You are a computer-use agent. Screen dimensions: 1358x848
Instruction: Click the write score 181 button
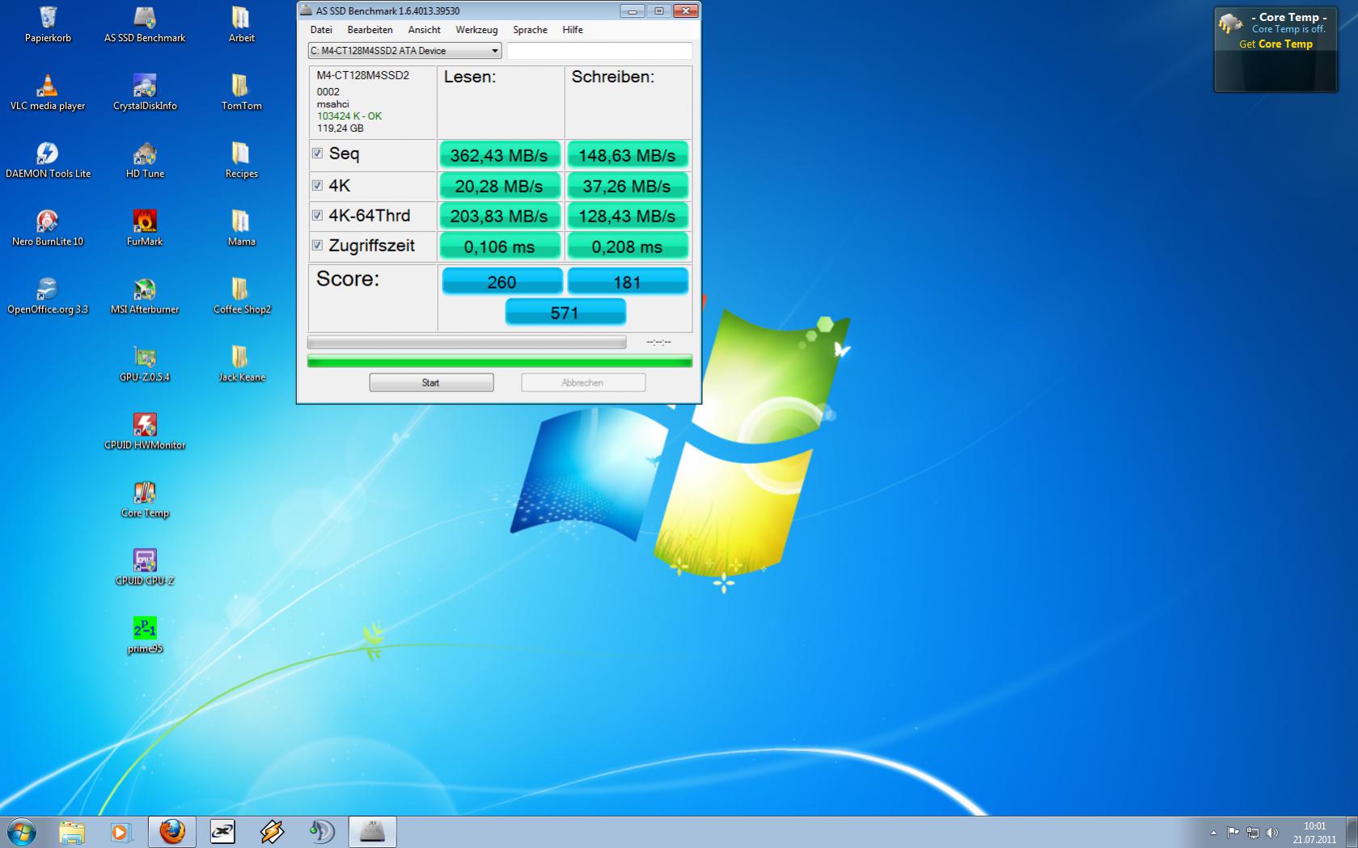click(x=628, y=281)
